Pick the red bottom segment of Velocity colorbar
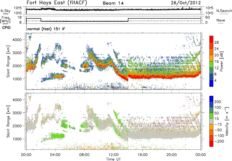Screen dimensions: 232x161 pos(211,144)
